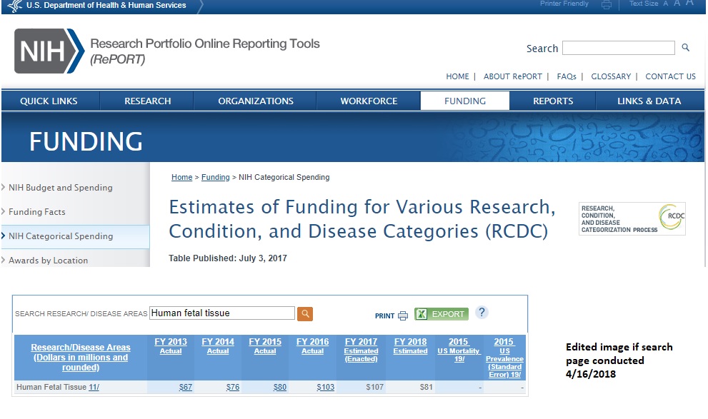This screenshot has width=708, height=419.
Task: Open the $76 FY 2014 funding link
Action: [x=232, y=387]
